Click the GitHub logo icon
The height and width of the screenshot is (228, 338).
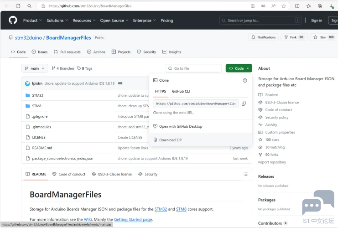[13, 20]
